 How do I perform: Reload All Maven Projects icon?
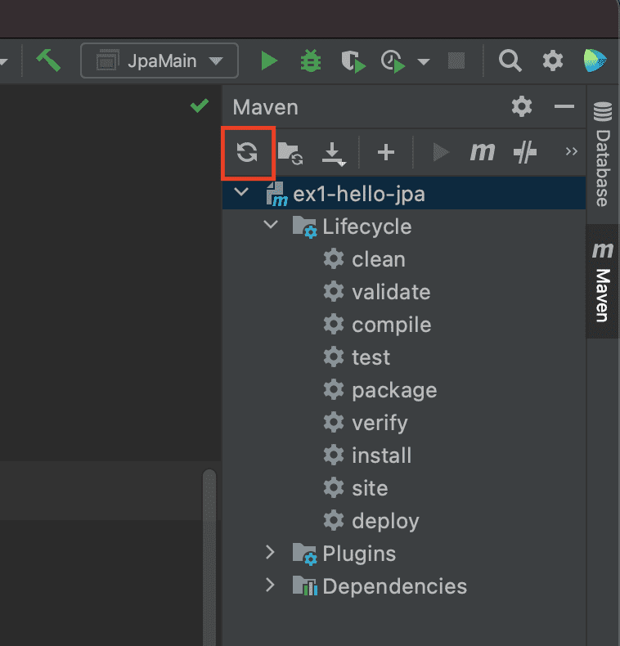(247, 152)
